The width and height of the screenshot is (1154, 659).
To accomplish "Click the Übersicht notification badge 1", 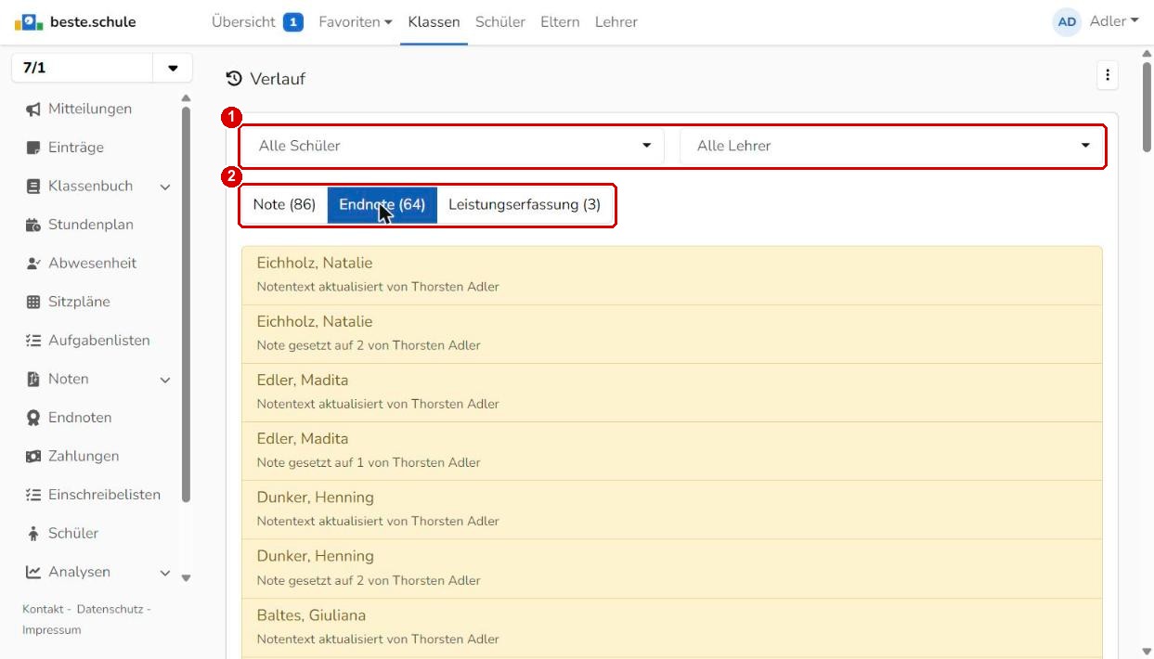I will 293,22.
